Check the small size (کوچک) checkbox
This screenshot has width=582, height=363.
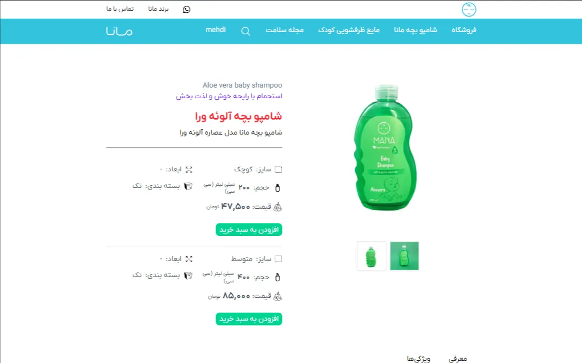pos(278,170)
